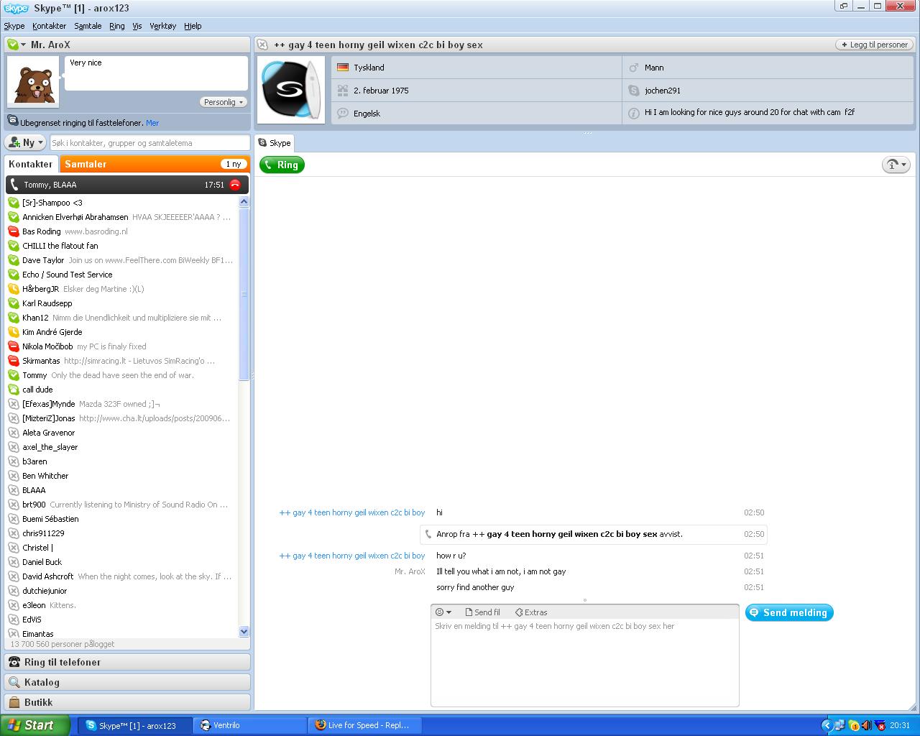Click the Very nice mood message field

point(156,73)
